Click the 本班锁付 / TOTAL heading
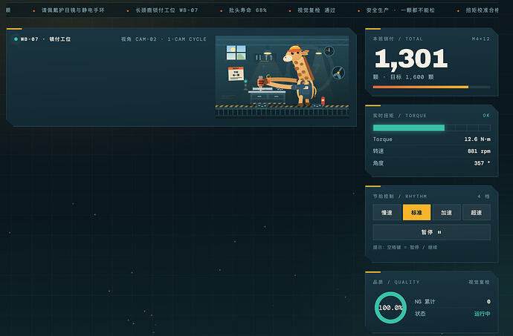This screenshot has height=336, width=513. (x=398, y=39)
